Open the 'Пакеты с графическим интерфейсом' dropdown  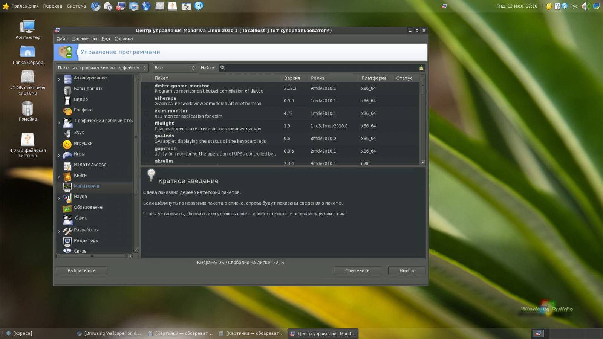click(102, 68)
